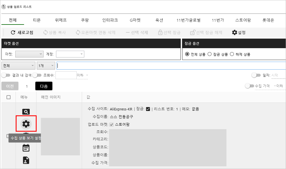
Task: Click 스스 전동공구 collection name text
Action: (x=121, y=117)
